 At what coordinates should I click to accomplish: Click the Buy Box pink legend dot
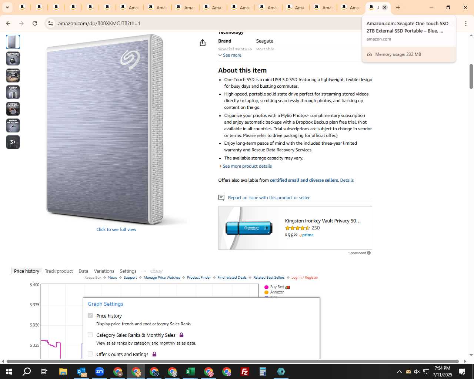(x=266, y=287)
